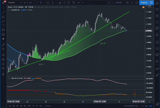Open the economic calendar in right sidebar
Image resolution: width=160 pixels, height=108 pixels.
tap(157, 28)
